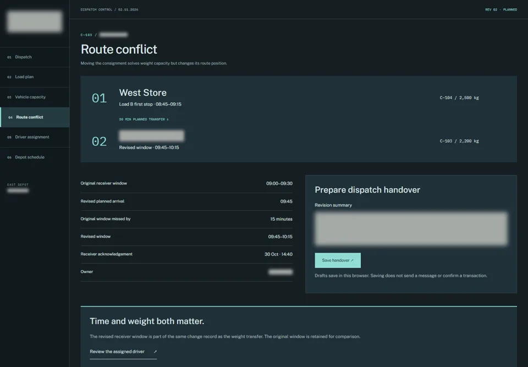The image size is (528, 367).
Task: Click the Time and weight both matter heading
Action: tap(147, 321)
